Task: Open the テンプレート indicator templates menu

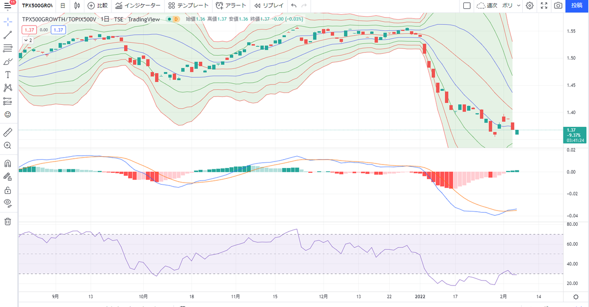Action: tap(188, 6)
